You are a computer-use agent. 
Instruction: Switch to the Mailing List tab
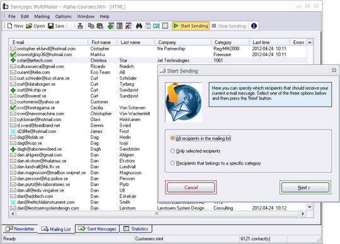coord(57,229)
